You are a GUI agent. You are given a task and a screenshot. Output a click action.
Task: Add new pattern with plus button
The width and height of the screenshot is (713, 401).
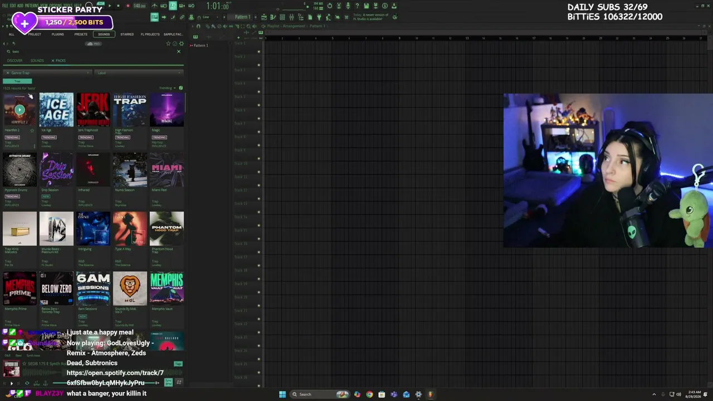click(255, 17)
